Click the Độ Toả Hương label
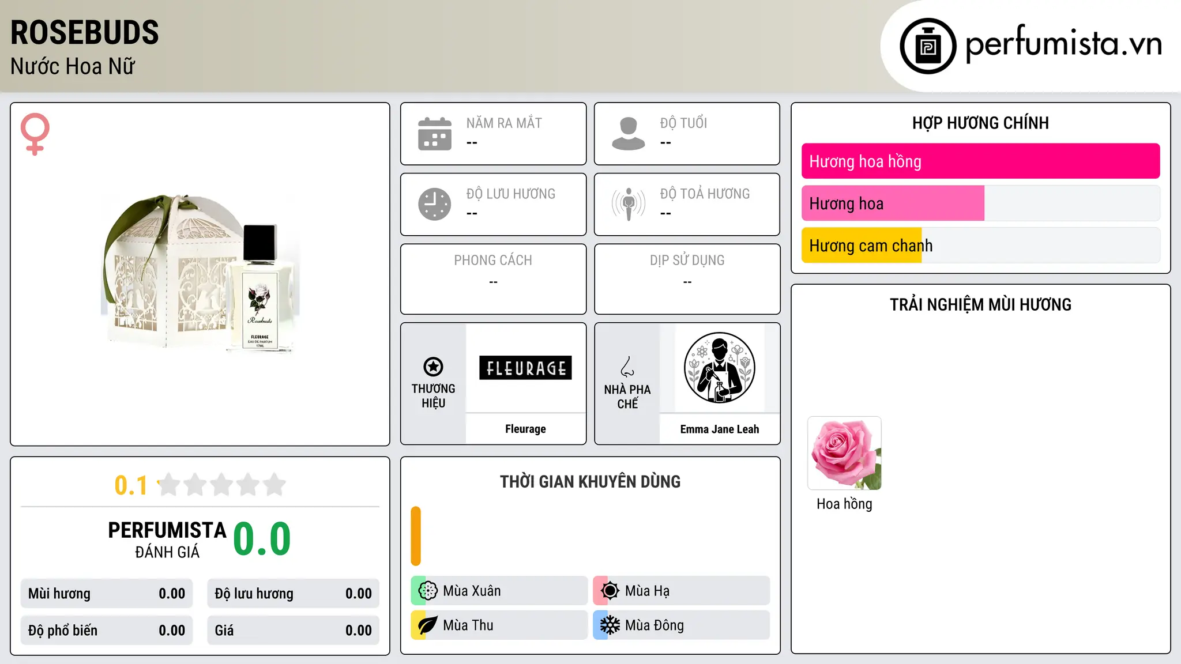Screen dimensions: 1181x664 pos(705,194)
